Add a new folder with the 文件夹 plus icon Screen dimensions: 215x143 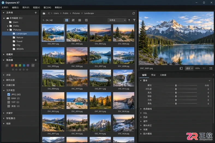tap(36, 13)
